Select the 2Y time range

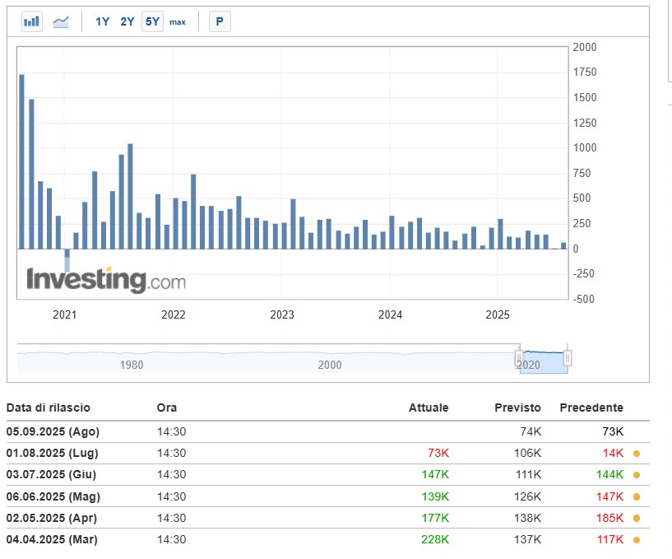click(127, 21)
